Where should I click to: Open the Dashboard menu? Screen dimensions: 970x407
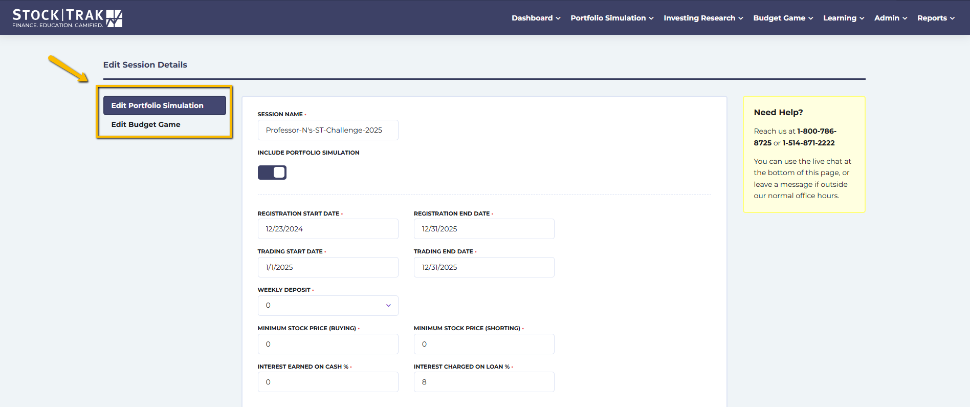(x=536, y=18)
